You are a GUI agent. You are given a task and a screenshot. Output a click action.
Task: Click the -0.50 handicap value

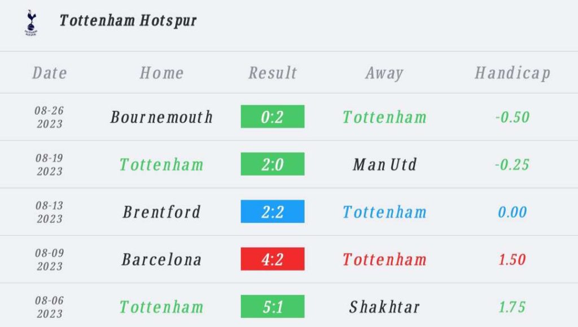click(513, 117)
